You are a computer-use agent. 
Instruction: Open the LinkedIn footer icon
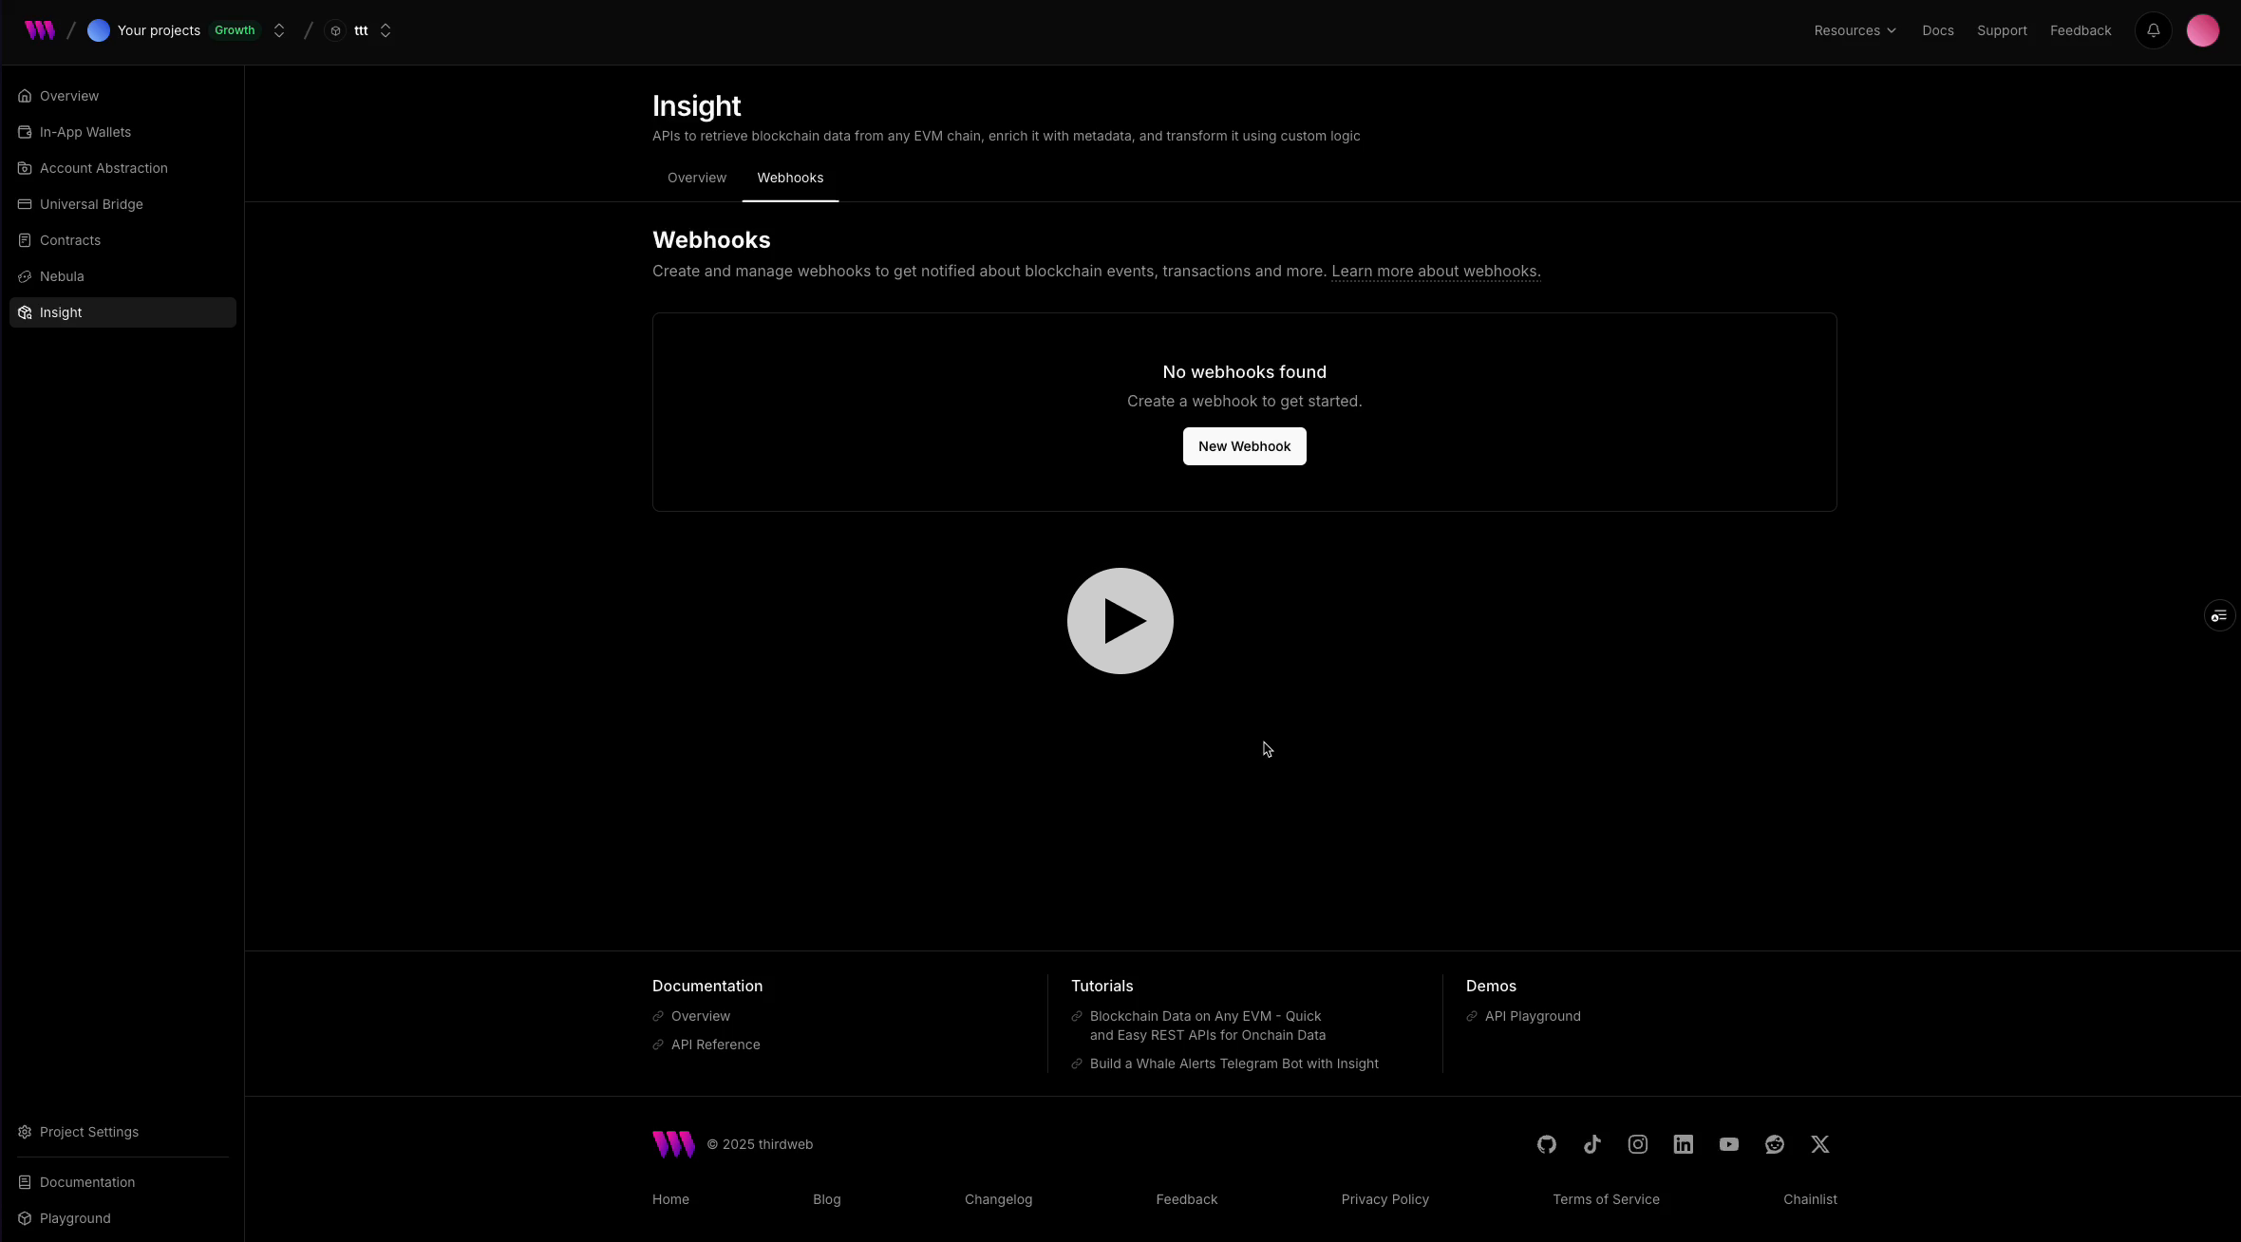[x=1684, y=1144]
